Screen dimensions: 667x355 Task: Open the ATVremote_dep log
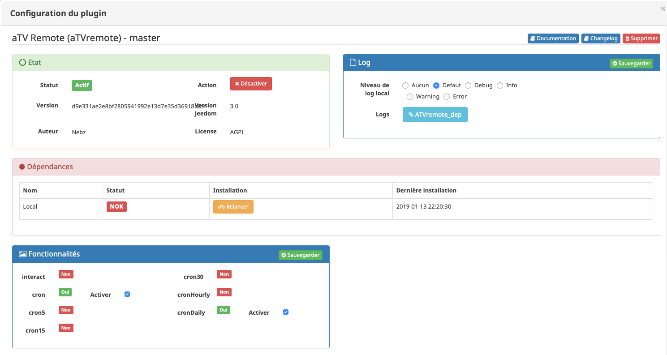pos(435,115)
